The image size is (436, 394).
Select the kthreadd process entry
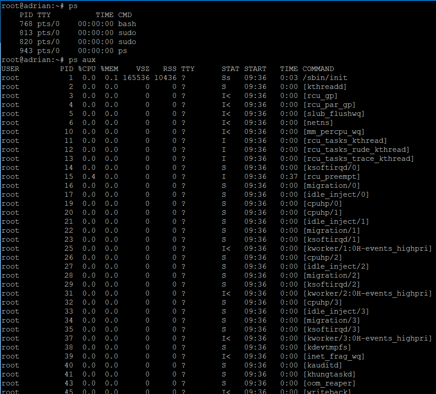click(x=325, y=86)
